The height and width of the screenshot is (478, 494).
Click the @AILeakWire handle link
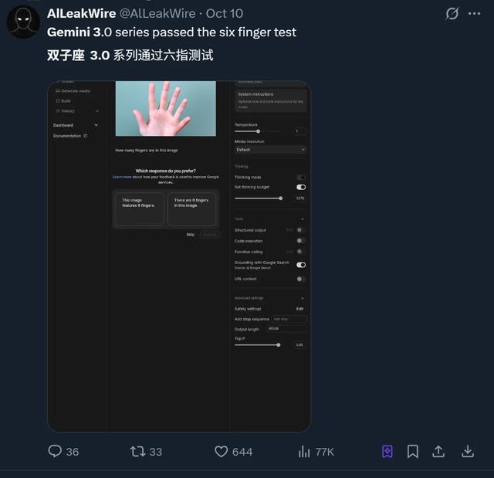159,14
